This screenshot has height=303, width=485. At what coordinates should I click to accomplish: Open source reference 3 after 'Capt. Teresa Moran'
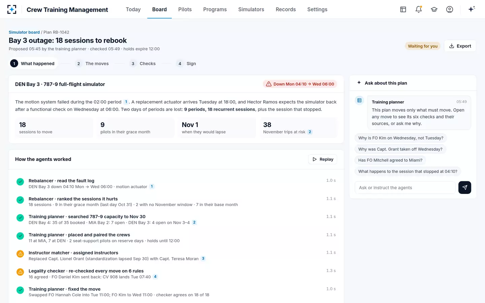click(203, 259)
